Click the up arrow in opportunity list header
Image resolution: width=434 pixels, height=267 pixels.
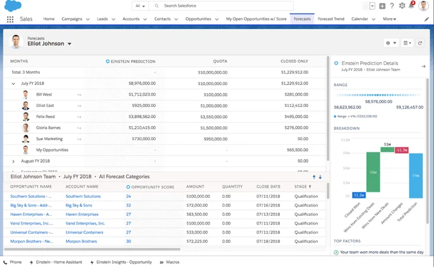coord(314,177)
